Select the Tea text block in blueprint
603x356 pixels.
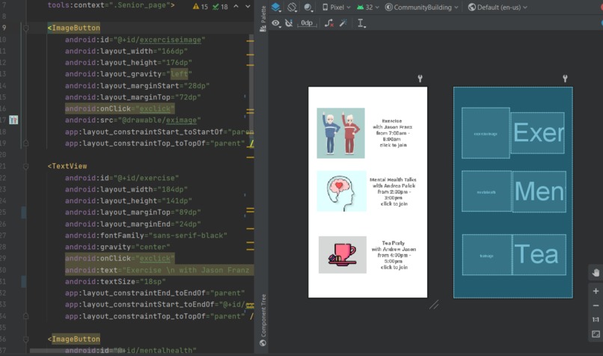[539, 254]
